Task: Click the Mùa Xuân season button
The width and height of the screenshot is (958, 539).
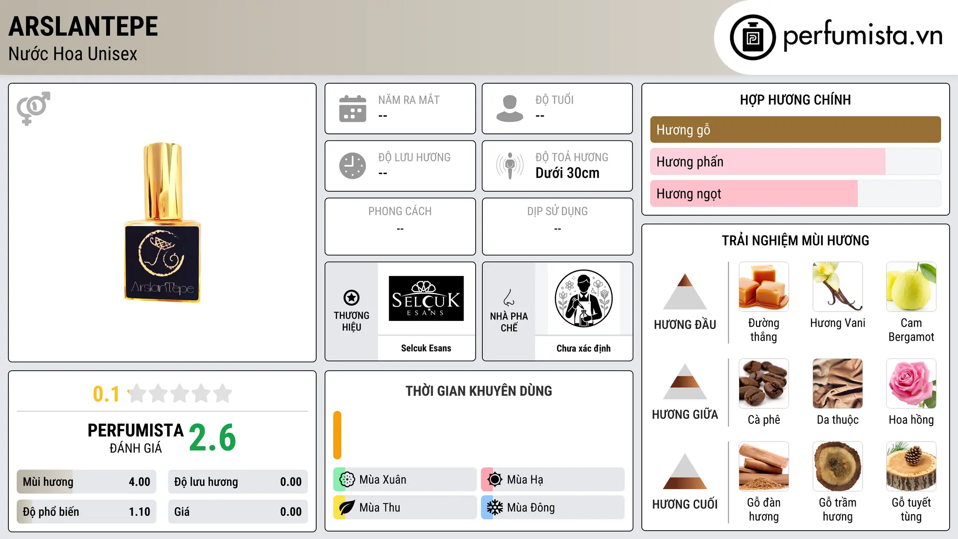Action: tap(405, 480)
